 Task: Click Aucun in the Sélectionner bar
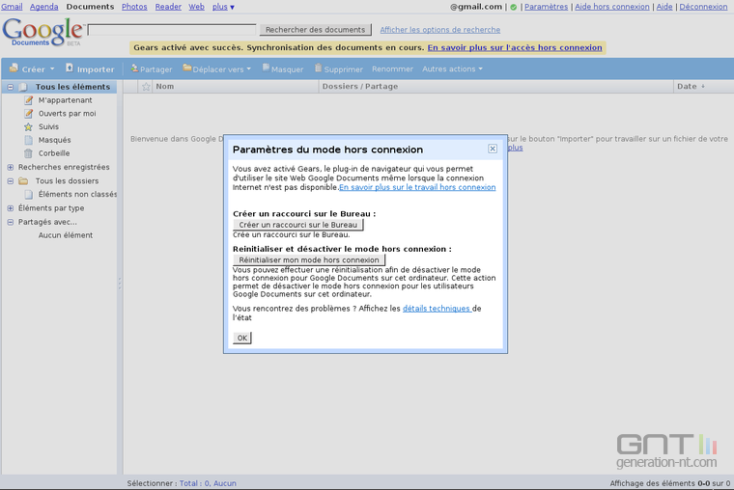coord(225,483)
